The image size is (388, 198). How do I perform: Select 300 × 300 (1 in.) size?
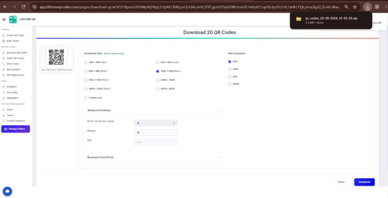coord(86,62)
